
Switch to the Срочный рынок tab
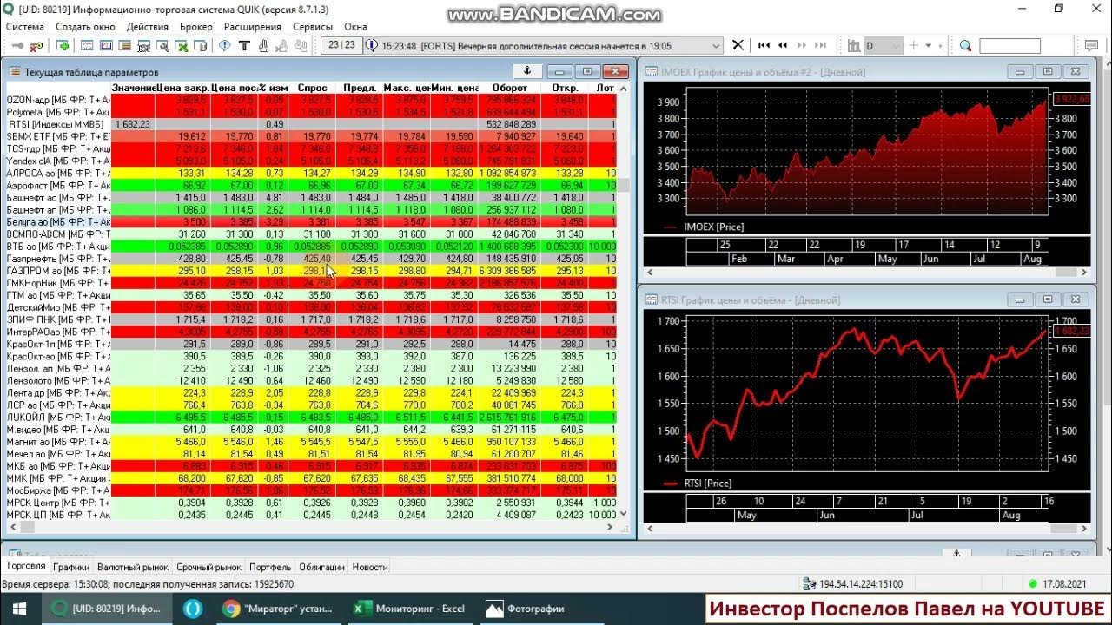(x=209, y=567)
